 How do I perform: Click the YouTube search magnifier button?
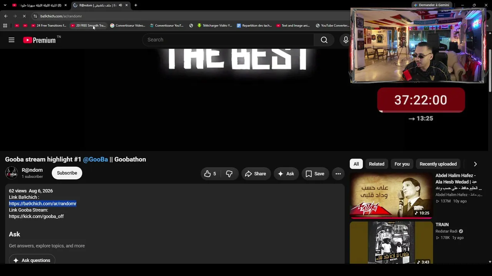tap(324, 40)
